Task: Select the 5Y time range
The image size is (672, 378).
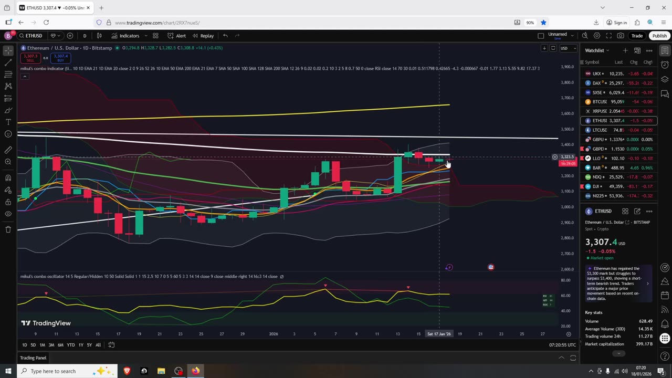Action: [89, 345]
